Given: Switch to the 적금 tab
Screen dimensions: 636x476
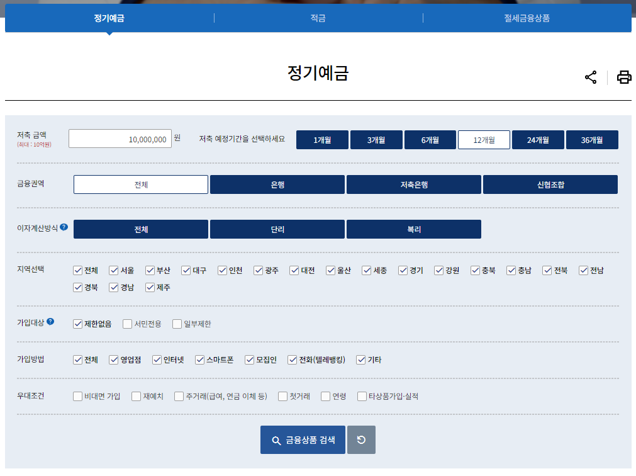Looking at the screenshot, I should [318, 18].
